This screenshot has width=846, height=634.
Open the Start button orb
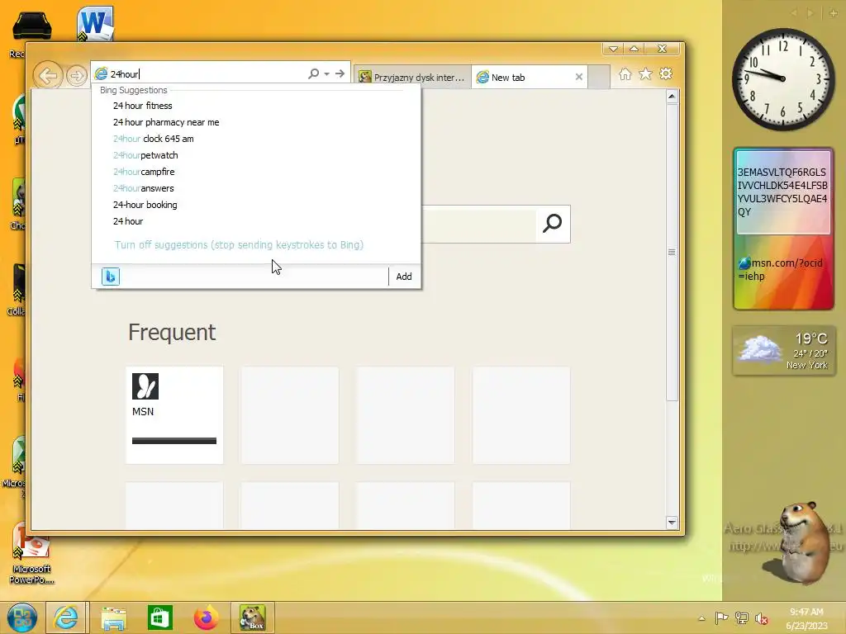(x=22, y=617)
